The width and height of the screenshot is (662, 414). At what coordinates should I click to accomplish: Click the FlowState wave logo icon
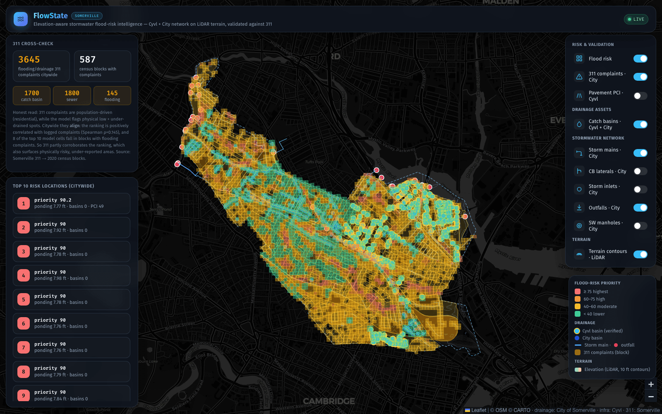click(x=21, y=19)
